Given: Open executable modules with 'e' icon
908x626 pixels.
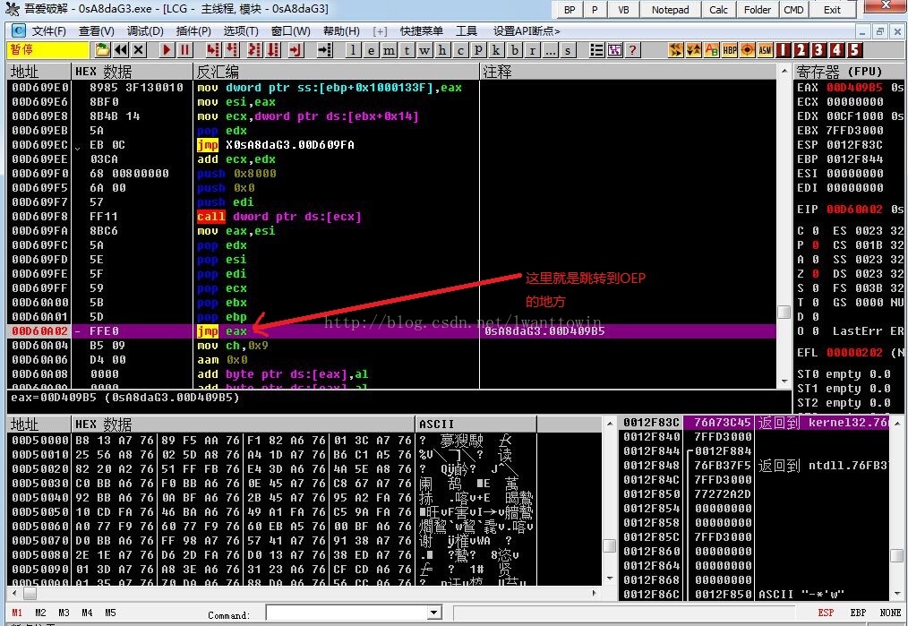Looking at the screenshot, I should [372, 50].
